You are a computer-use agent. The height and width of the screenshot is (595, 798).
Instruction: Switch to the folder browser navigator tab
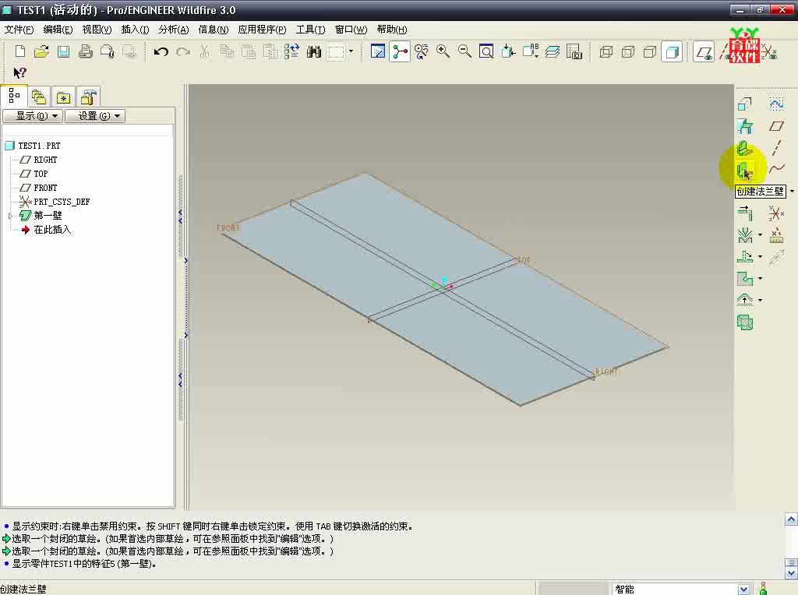(39, 97)
